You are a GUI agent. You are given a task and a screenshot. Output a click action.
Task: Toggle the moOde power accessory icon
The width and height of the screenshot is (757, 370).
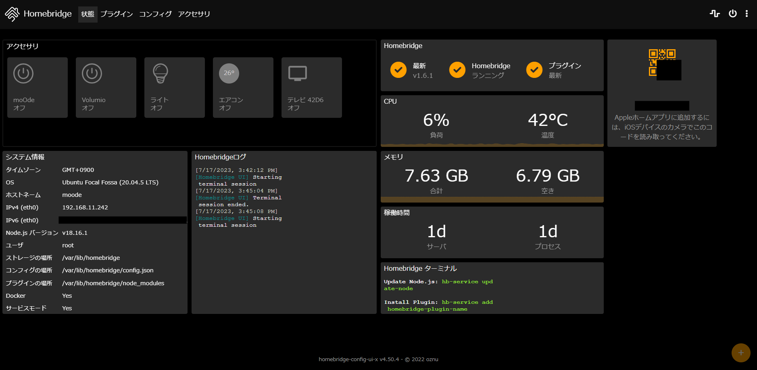click(x=23, y=73)
